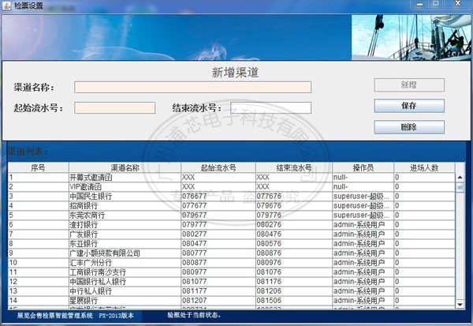This screenshot has height=326, width=473.
Task: Click end serial cell 081206
Action: 294,291
